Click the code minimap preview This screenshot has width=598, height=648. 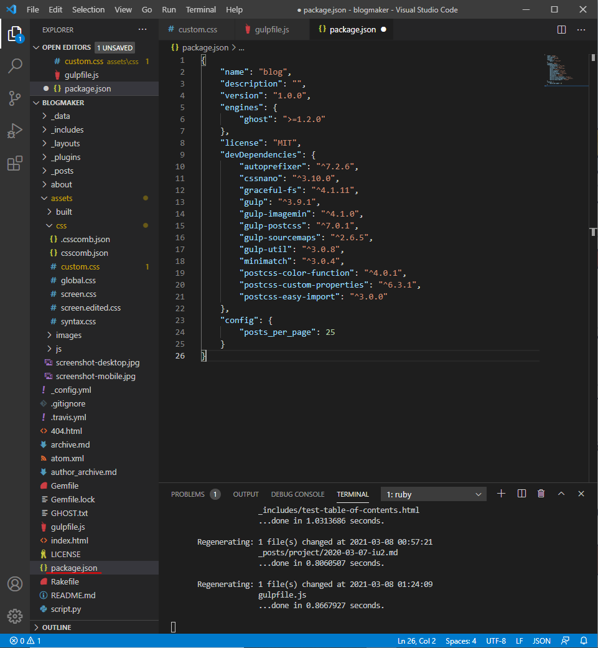[566, 70]
